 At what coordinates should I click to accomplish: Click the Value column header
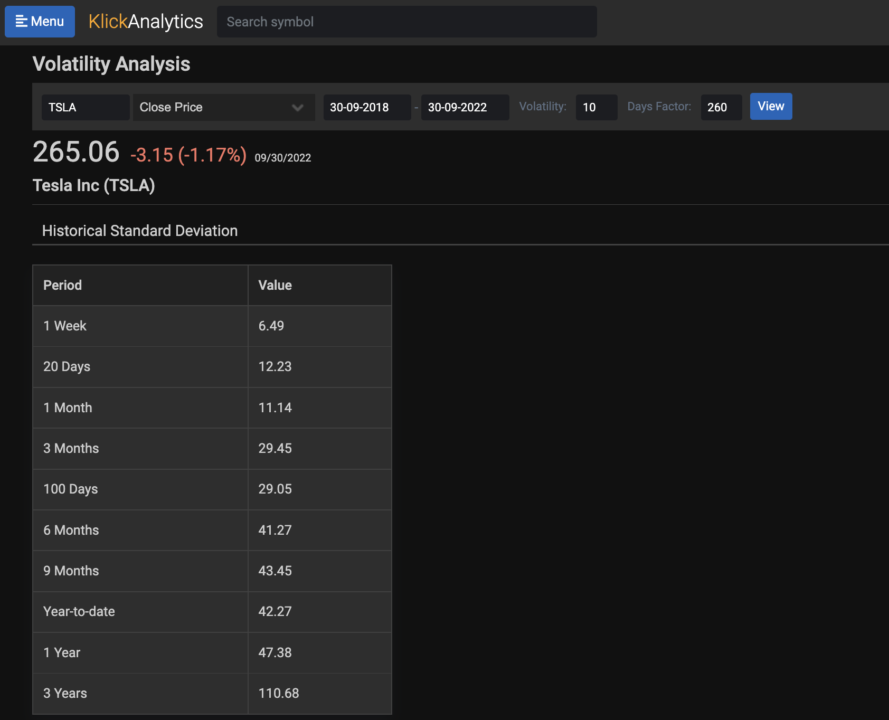coord(275,285)
